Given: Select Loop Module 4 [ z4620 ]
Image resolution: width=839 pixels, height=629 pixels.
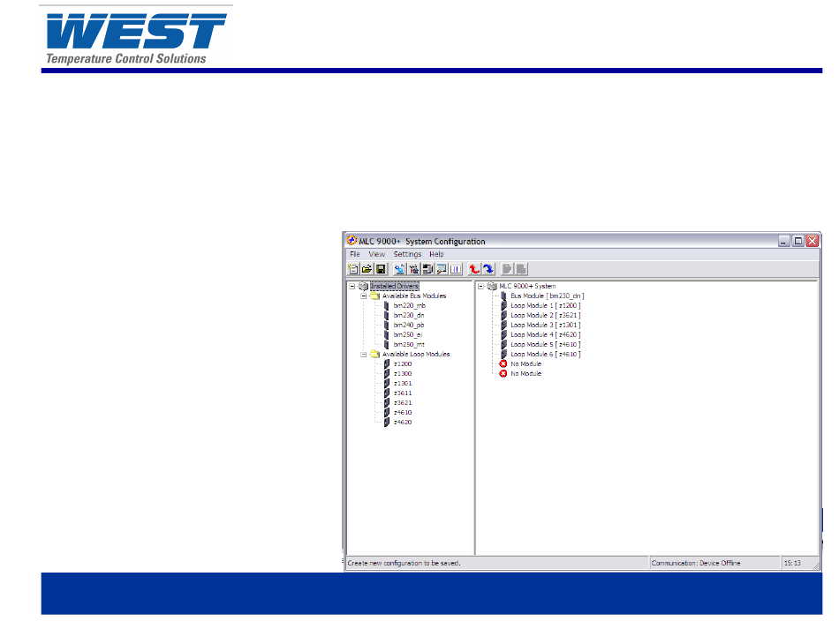Looking at the screenshot, I should (x=545, y=335).
